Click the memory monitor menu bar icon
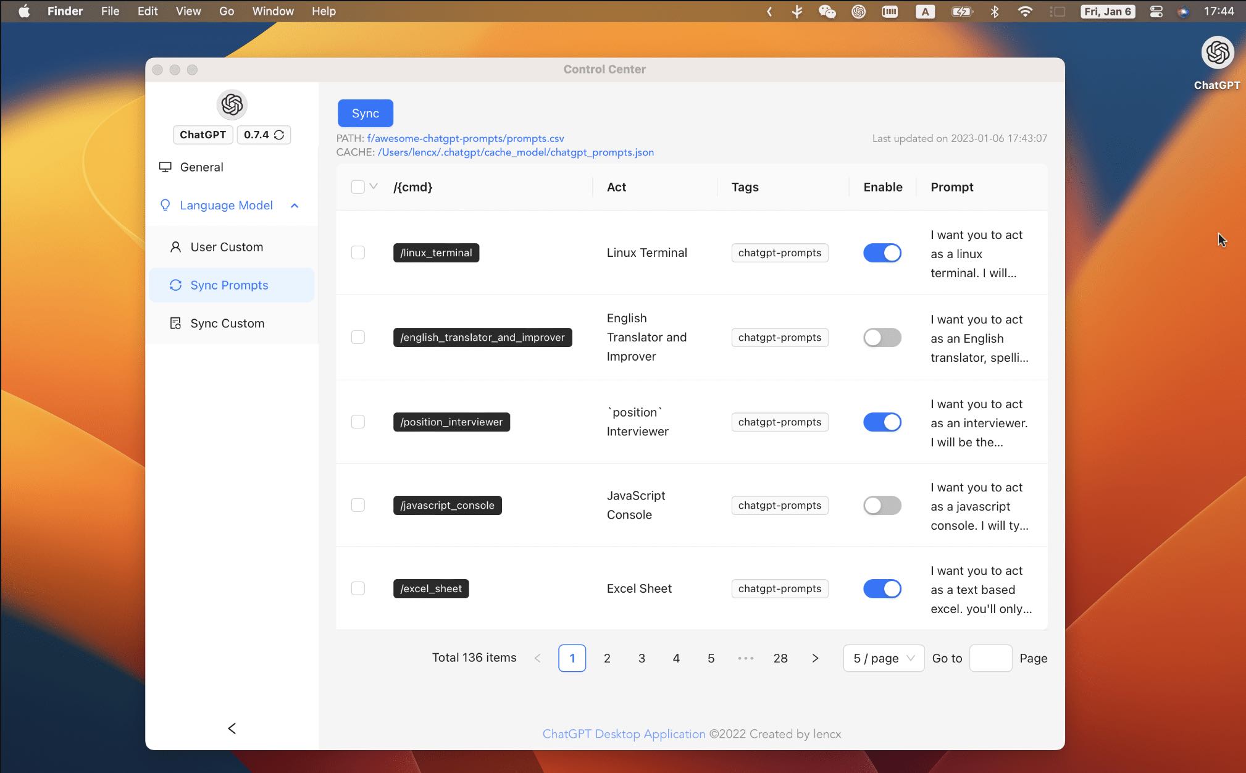This screenshot has width=1246, height=773. coord(890,11)
